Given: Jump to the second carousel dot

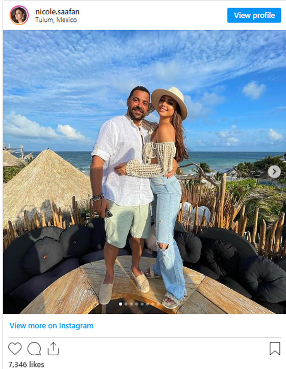Looking at the screenshot, I should (x=126, y=304).
